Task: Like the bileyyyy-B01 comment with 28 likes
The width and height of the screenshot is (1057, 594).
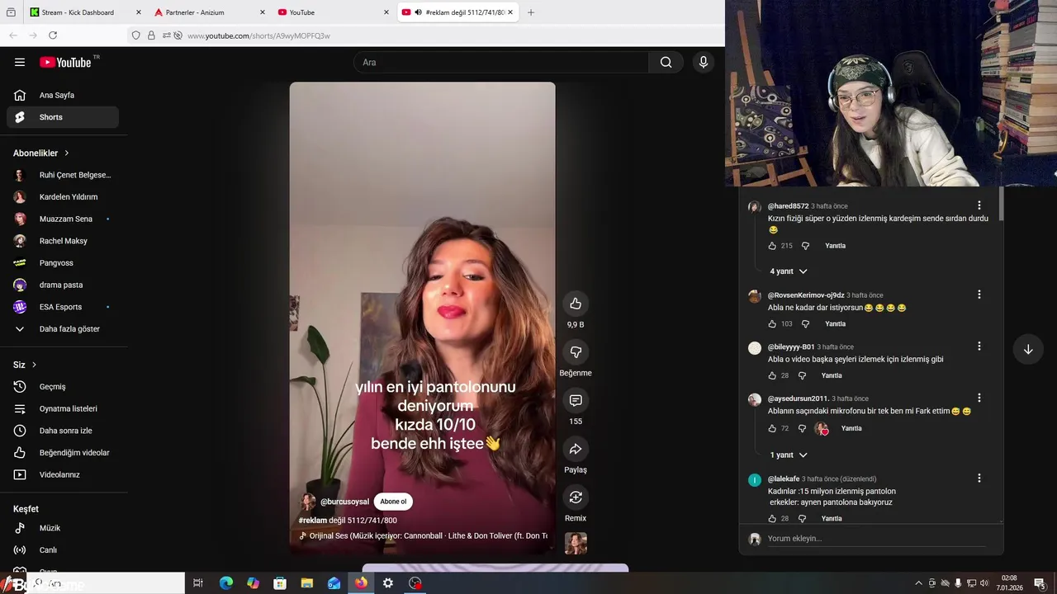Action: pos(772,375)
